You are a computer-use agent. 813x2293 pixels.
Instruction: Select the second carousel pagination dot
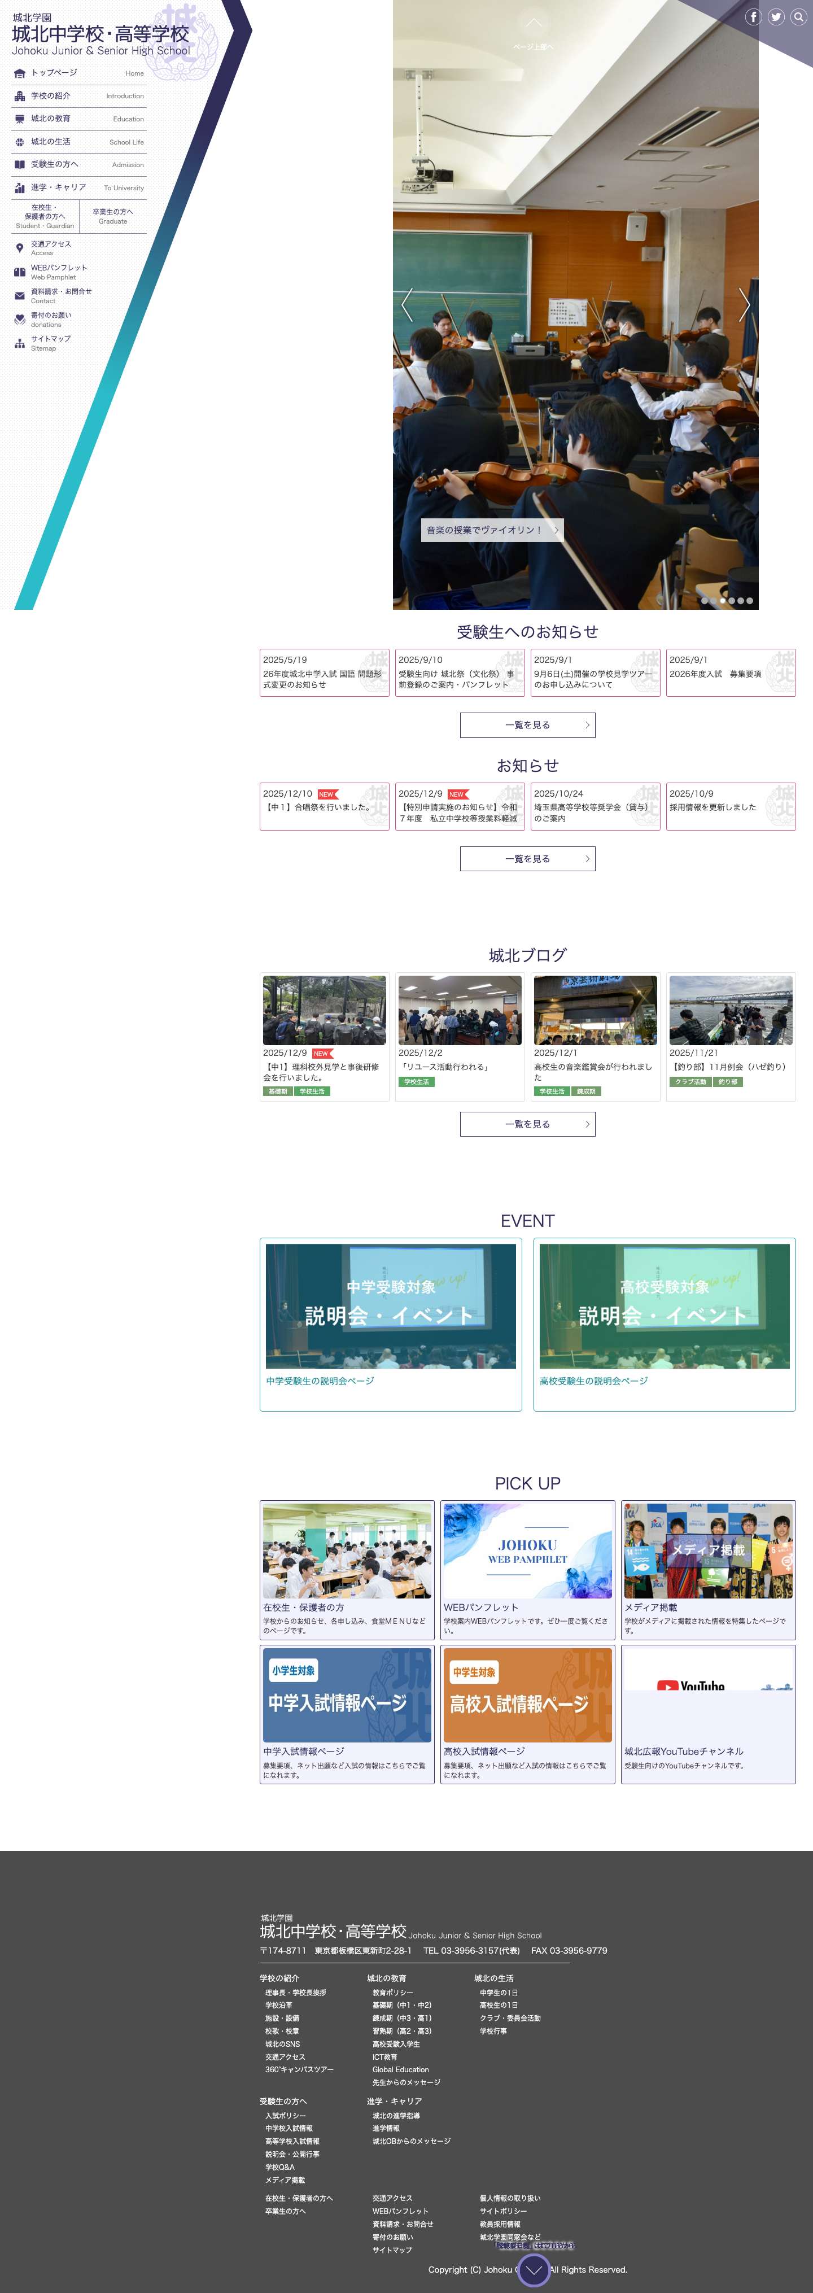tap(714, 601)
